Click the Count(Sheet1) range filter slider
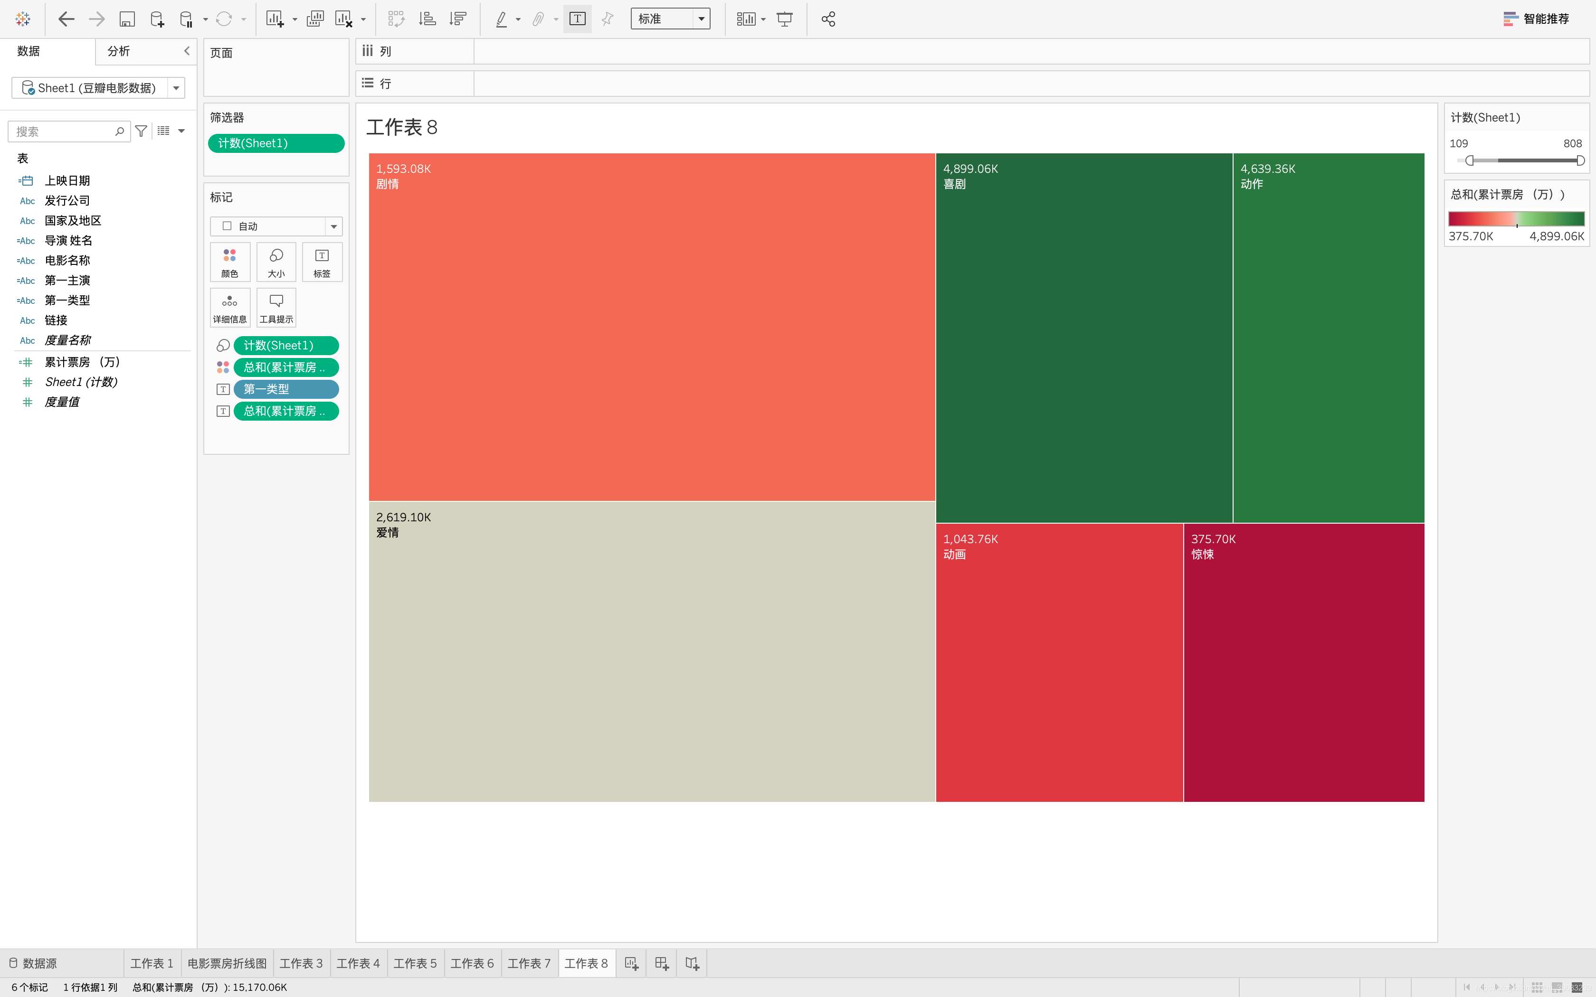 click(1523, 160)
